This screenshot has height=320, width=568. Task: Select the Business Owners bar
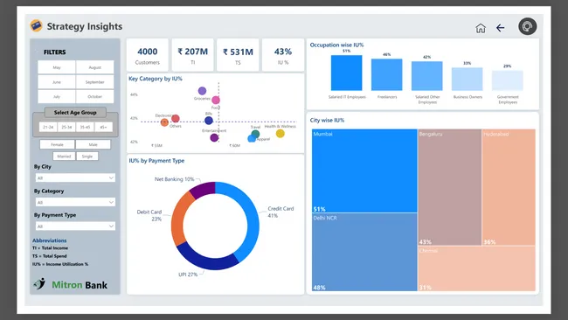click(x=467, y=79)
